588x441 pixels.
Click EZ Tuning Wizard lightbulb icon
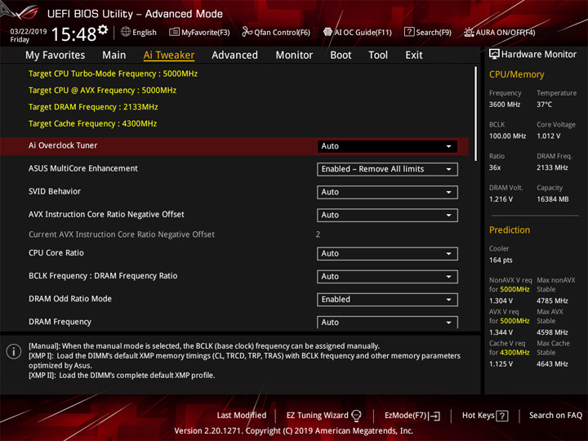(x=356, y=416)
